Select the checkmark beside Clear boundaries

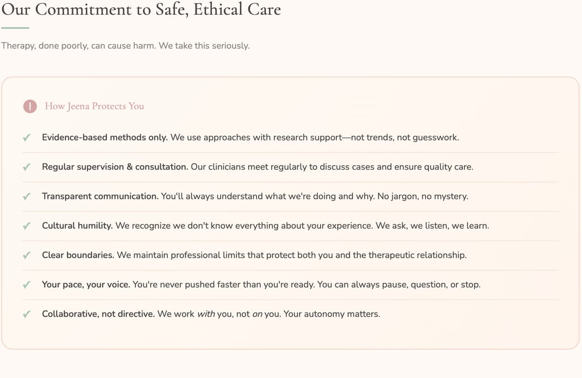pyautogui.click(x=26, y=255)
